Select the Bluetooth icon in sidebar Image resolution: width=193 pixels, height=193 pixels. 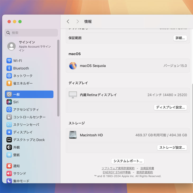pos(9,68)
